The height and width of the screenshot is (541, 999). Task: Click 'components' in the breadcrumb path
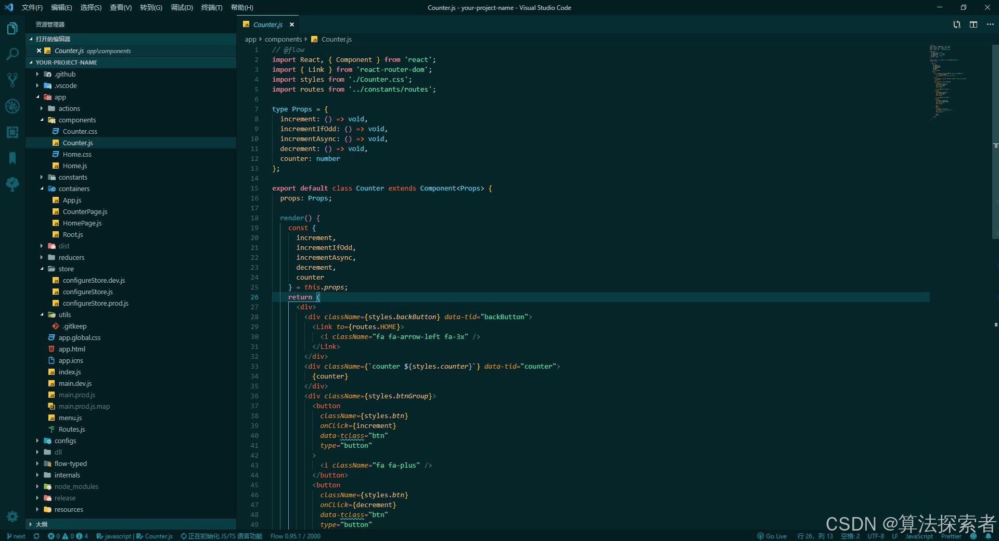click(283, 39)
